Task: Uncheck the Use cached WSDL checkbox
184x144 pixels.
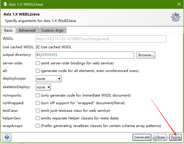Action: click(38, 47)
